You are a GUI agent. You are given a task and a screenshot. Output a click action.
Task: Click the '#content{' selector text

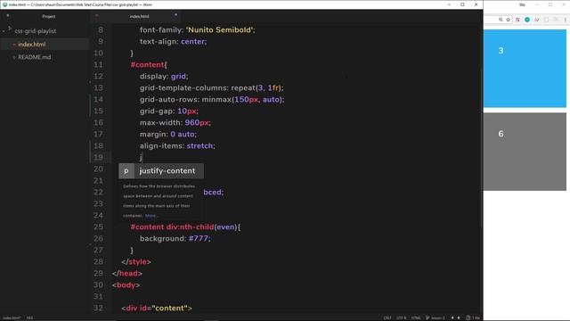click(x=149, y=65)
